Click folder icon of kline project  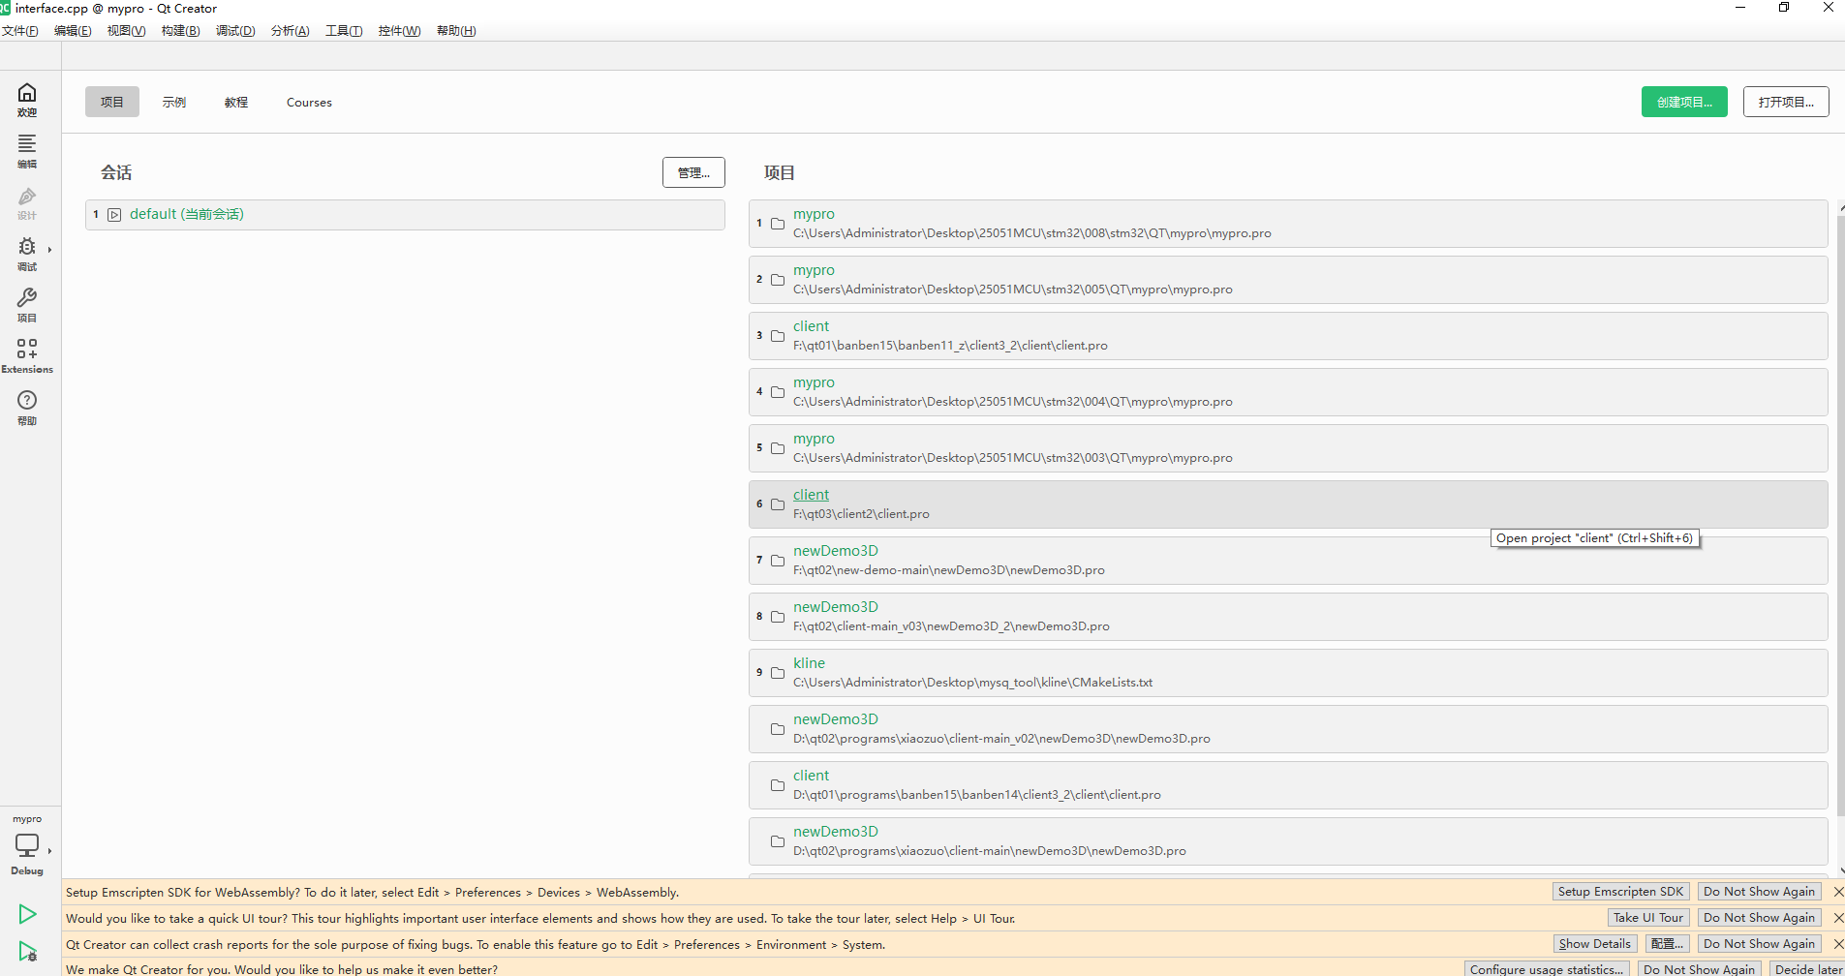778,673
